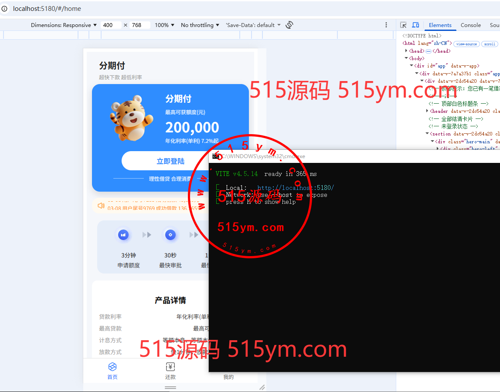Click the site info icon in address bar
Viewport: 500px width, 392px height.
[x=5, y=9]
